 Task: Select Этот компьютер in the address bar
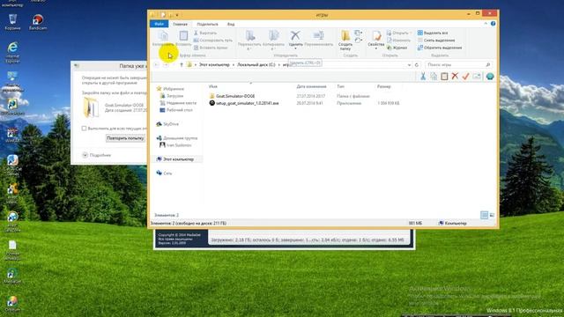click(x=214, y=64)
